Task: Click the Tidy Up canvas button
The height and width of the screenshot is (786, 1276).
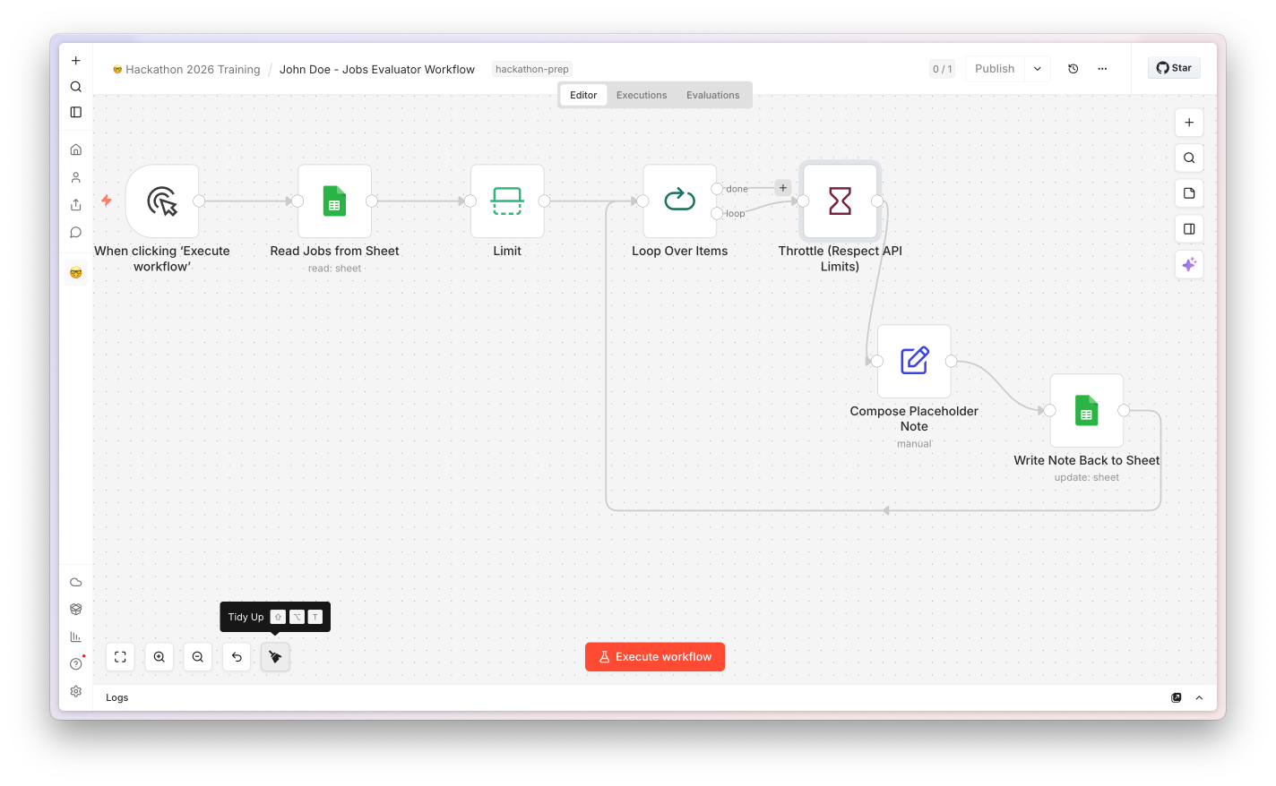Action: coord(275,657)
